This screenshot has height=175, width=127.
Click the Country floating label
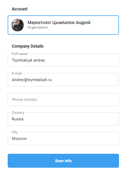pos(18,113)
